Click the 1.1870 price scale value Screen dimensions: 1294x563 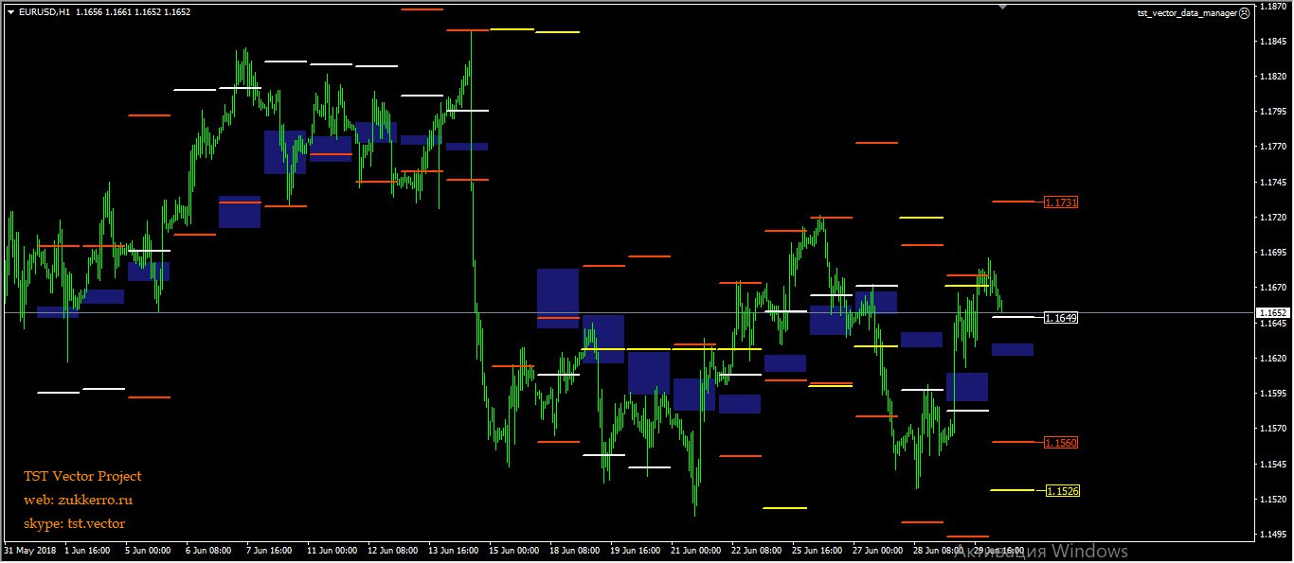(1272, 7)
